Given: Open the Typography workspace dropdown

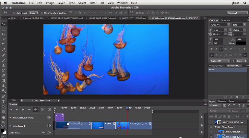Looking at the screenshot, I should tap(237, 13).
